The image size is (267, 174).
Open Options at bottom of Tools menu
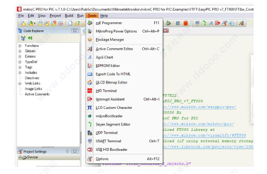pyautogui.click(x=124, y=159)
